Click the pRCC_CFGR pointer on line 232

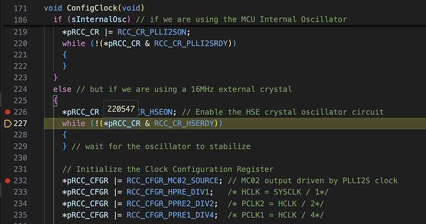point(88,181)
